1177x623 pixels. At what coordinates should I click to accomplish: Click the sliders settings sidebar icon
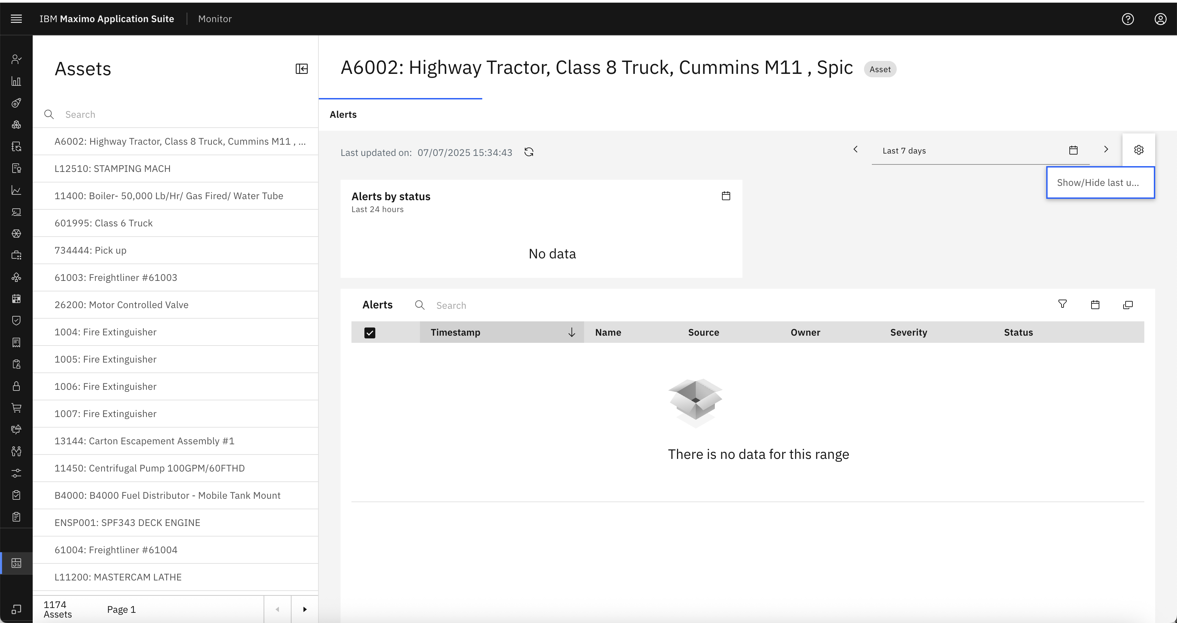pyautogui.click(x=16, y=473)
